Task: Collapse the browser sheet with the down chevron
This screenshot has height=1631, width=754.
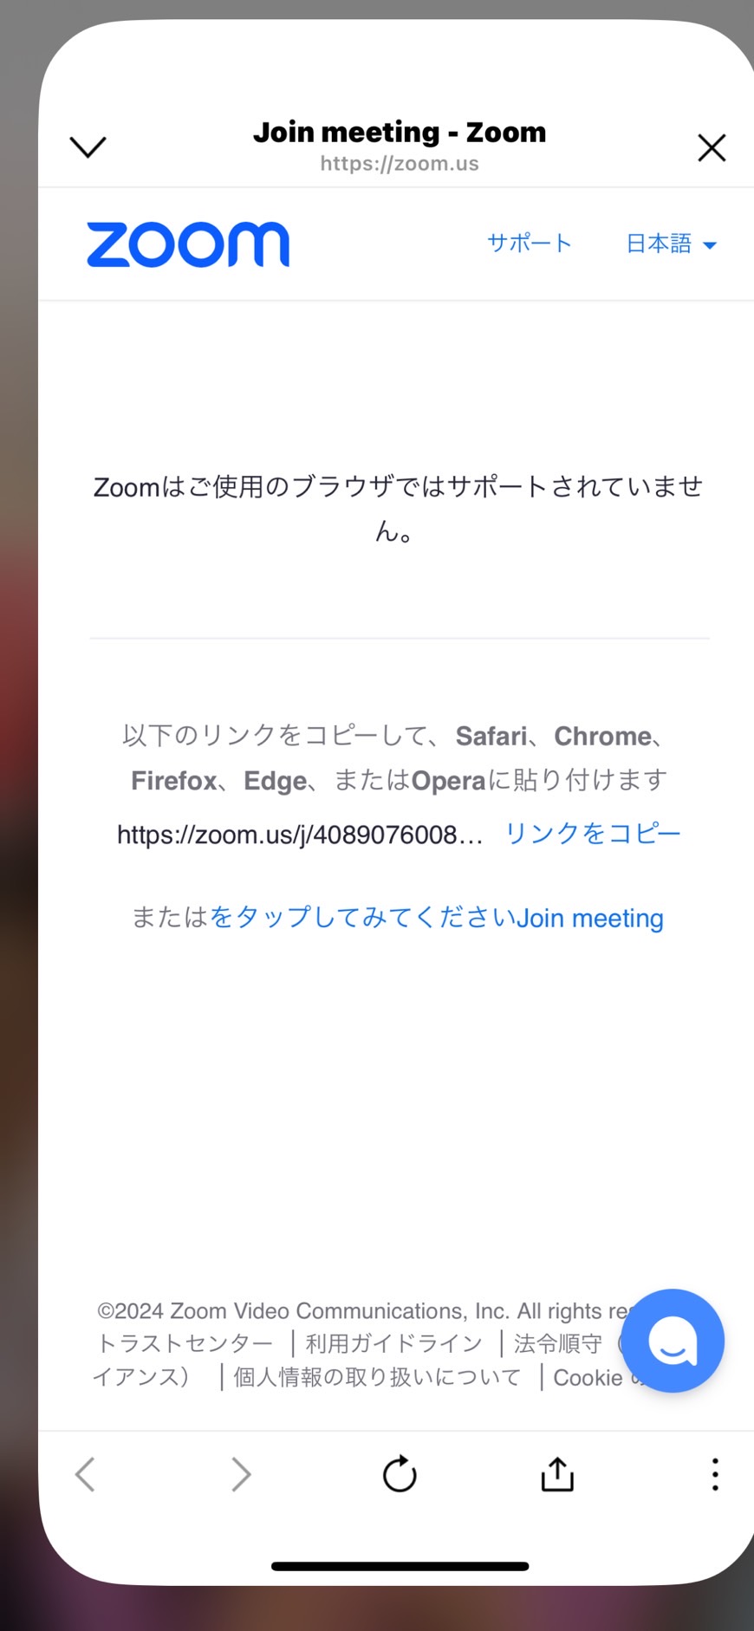Action: pyautogui.click(x=88, y=147)
